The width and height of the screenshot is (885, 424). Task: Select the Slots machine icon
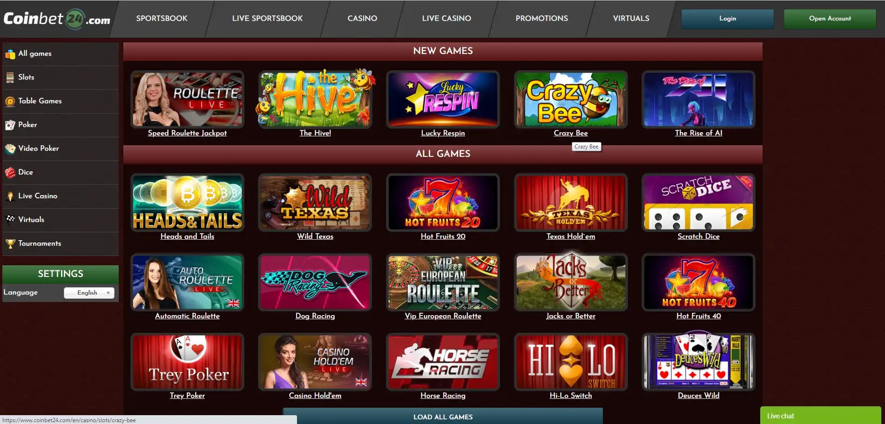pos(10,78)
